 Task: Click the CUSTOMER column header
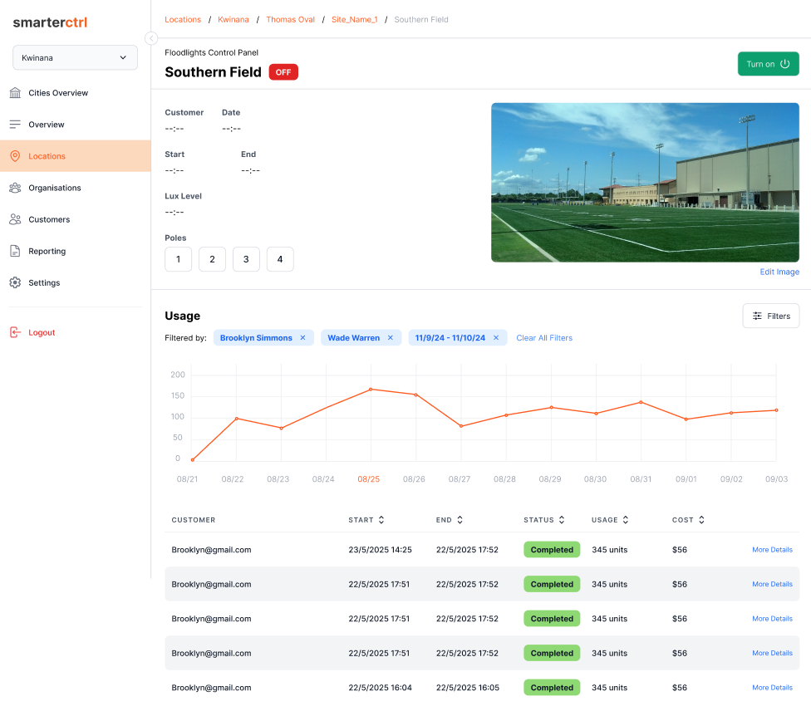194,520
